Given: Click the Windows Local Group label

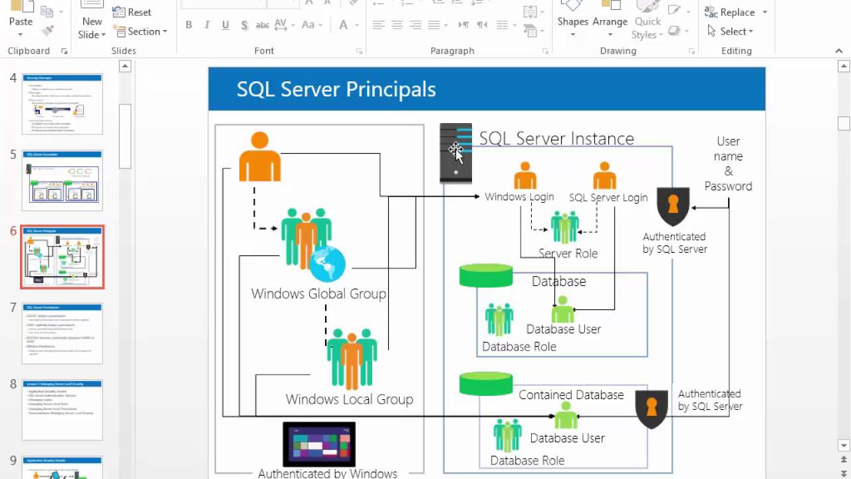Looking at the screenshot, I should (x=349, y=399).
